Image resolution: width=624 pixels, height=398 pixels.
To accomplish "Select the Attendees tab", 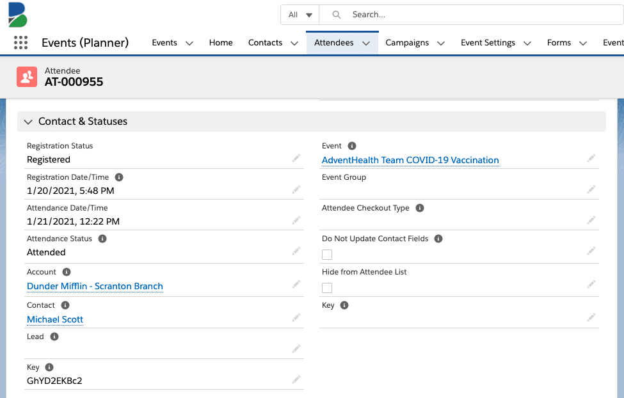I will [334, 43].
